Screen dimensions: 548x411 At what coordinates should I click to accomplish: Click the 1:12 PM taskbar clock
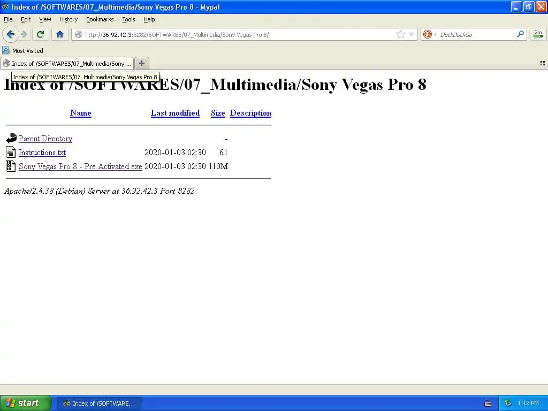528,404
